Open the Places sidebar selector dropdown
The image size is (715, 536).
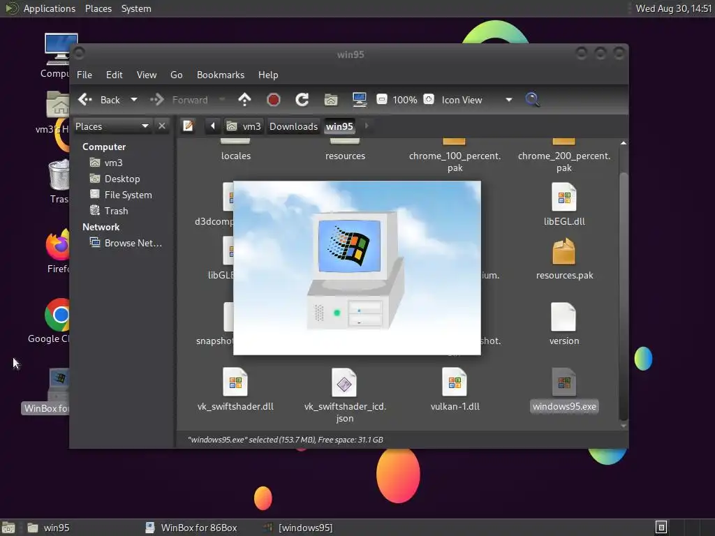tap(112, 126)
